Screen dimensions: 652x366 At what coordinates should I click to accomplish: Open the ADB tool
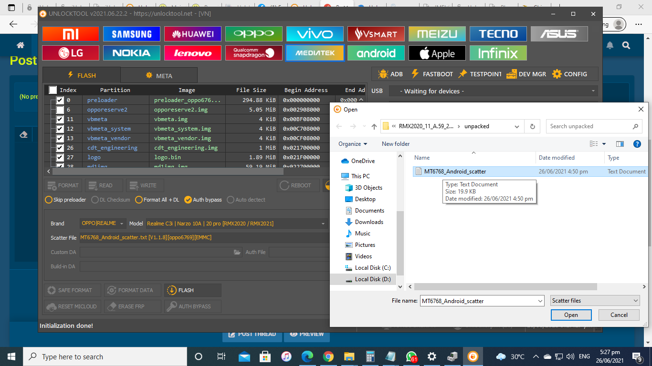390,74
